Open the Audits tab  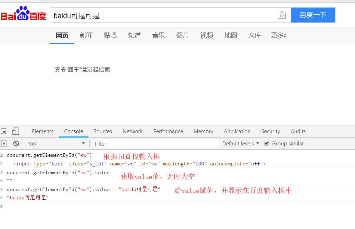(298, 131)
